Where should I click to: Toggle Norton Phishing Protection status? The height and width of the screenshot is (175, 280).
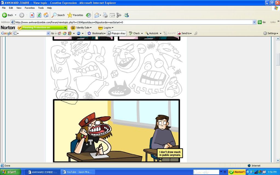coord(42,27)
